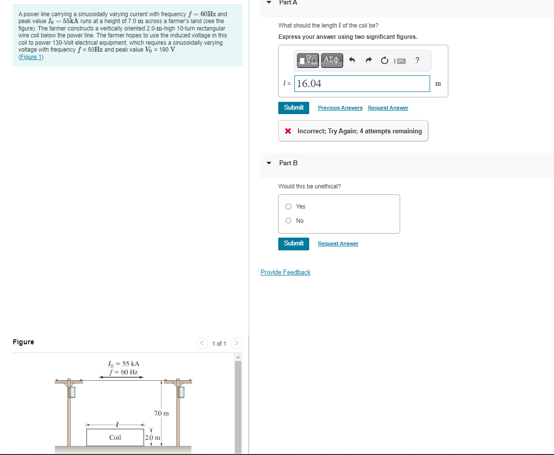Open Provide Feedback link

(286, 272)
